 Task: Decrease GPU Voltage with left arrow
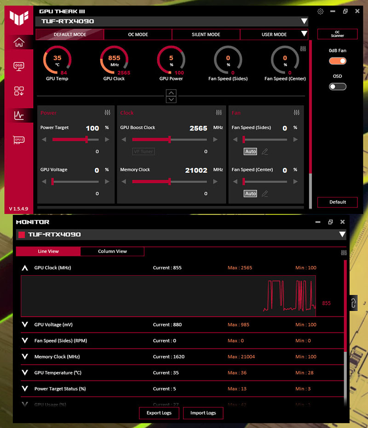(44, 182)
